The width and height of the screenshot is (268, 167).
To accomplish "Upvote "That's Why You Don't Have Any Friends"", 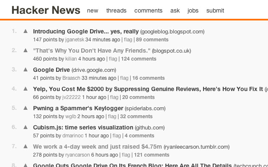I will 26,50.
